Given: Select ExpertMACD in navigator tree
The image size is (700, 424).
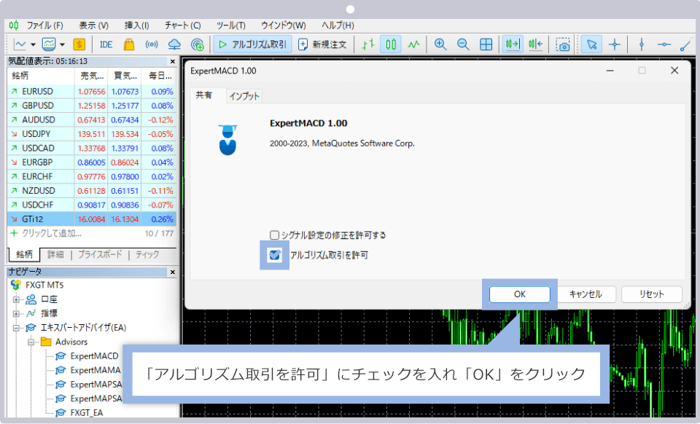Looking at the screenshot, I should (x=94, y=356).
